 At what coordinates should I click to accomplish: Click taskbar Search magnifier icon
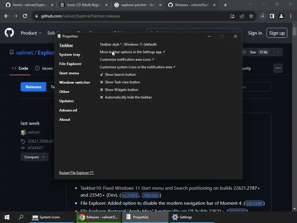click(21, 217)
